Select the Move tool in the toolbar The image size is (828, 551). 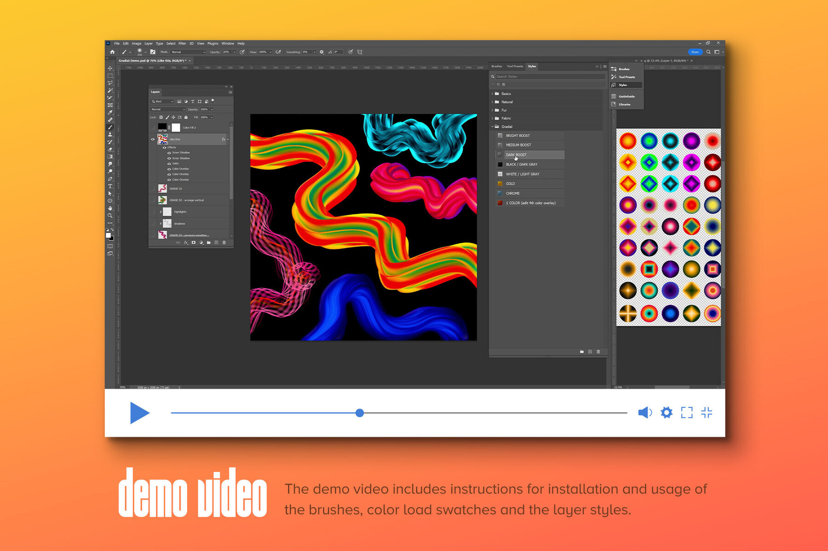click(x=110, y=69)
